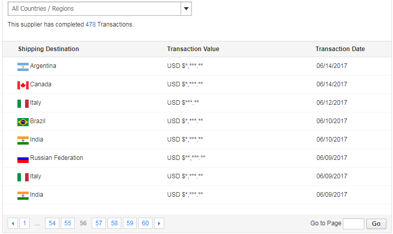The height and width of the screenshot is (234, 393).
Task: Click the Canada flag icon
Action: point(23,85)
